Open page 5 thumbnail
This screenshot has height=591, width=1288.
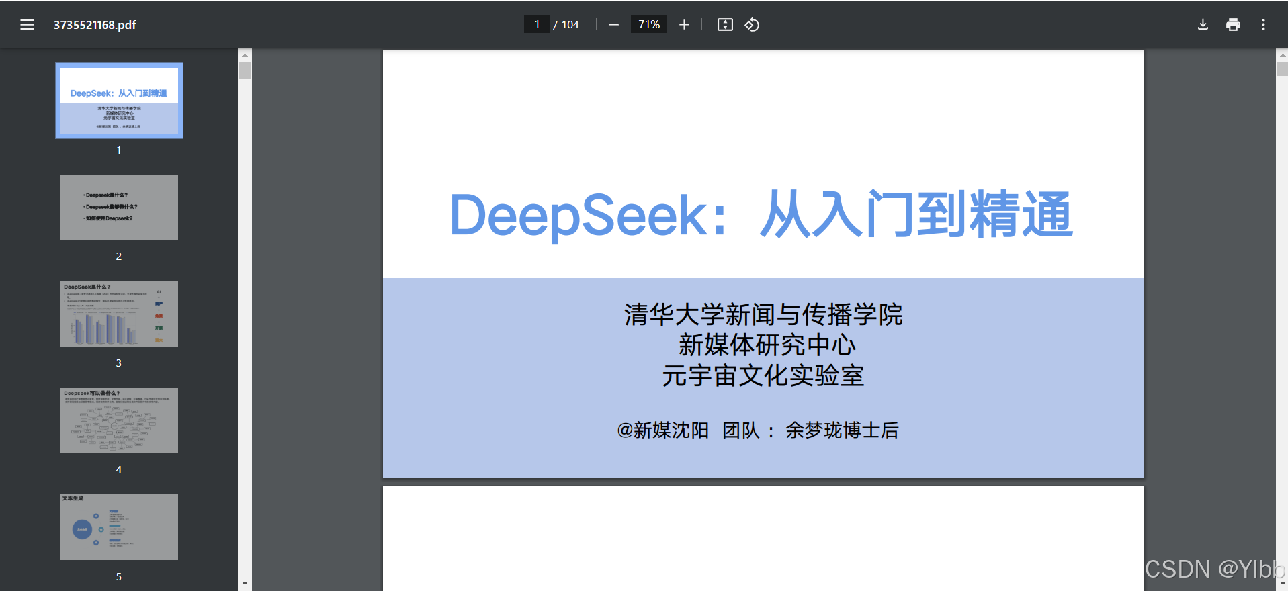pos(119,527)
